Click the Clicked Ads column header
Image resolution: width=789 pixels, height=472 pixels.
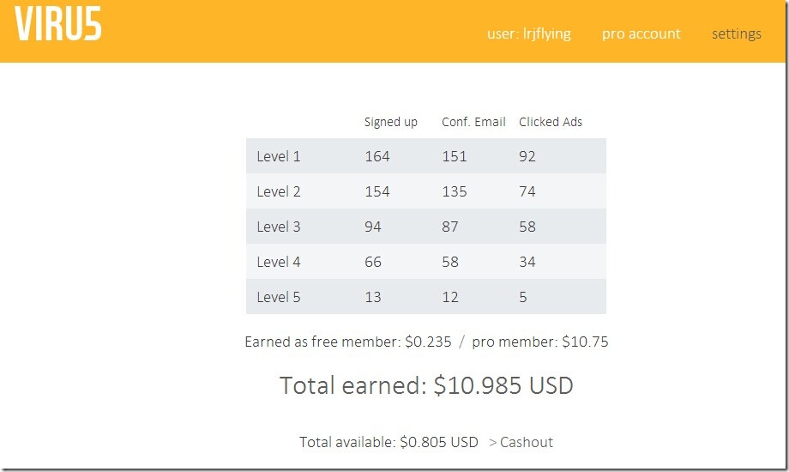click(x=551, y=122)
